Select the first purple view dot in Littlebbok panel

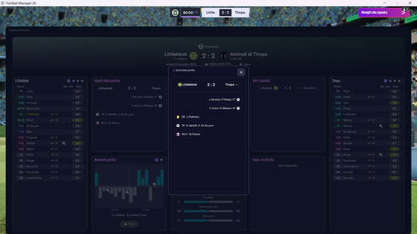(68, 81)
